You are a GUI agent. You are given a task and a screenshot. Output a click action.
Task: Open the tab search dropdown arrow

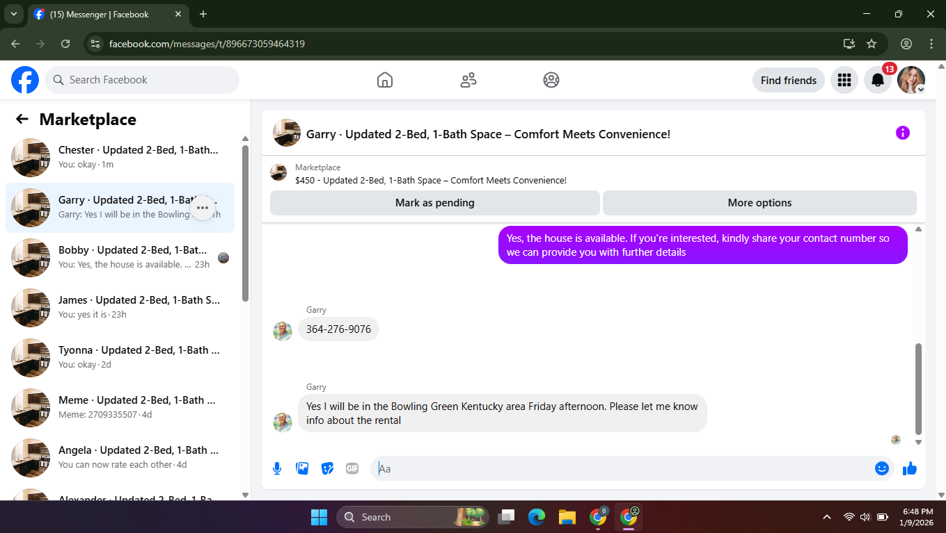click(13, 14)
